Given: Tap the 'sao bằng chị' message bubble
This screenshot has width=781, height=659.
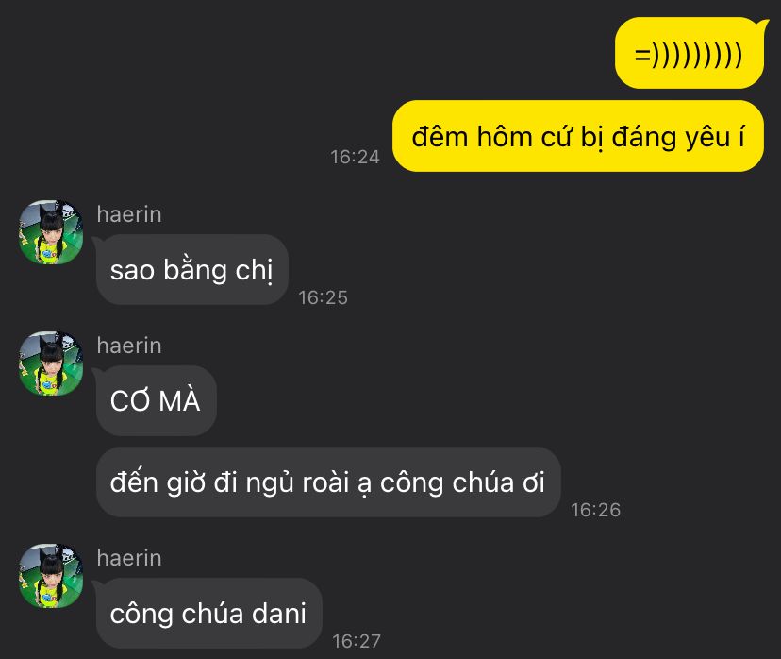Looking at the screenshot, I should 191,270.
